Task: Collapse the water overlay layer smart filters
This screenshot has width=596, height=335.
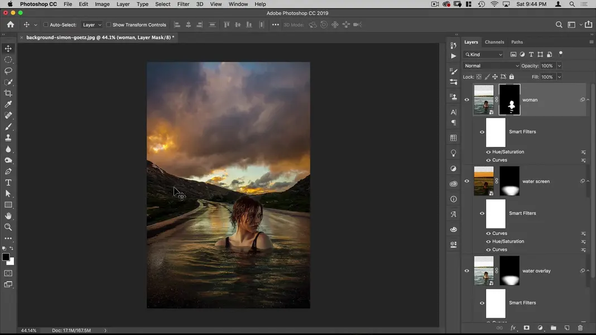Action: pos(588,271)
